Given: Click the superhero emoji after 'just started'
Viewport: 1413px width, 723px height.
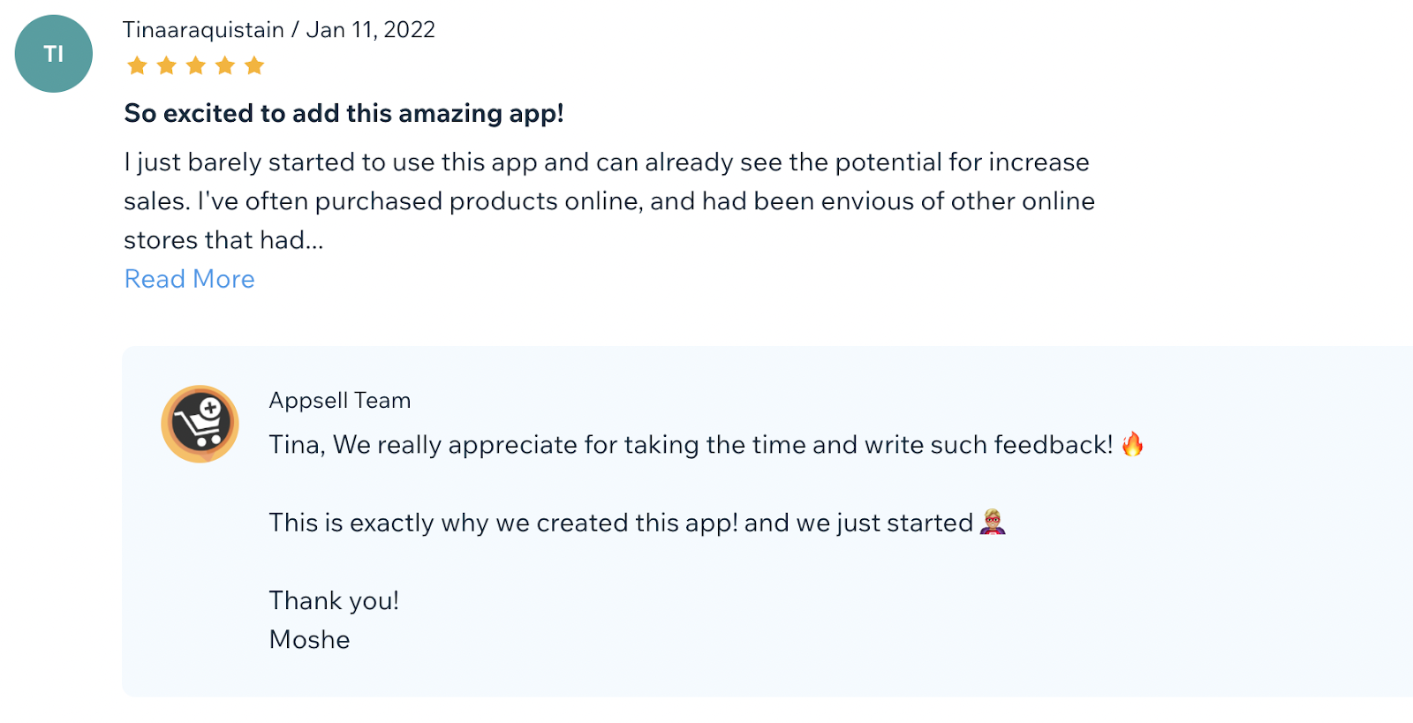Looking at the screenshot, I should [994, 522].
